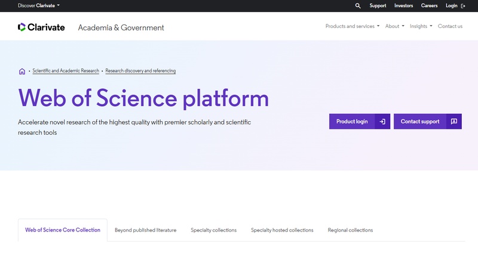Expand the Insights menu

(421, 26)
